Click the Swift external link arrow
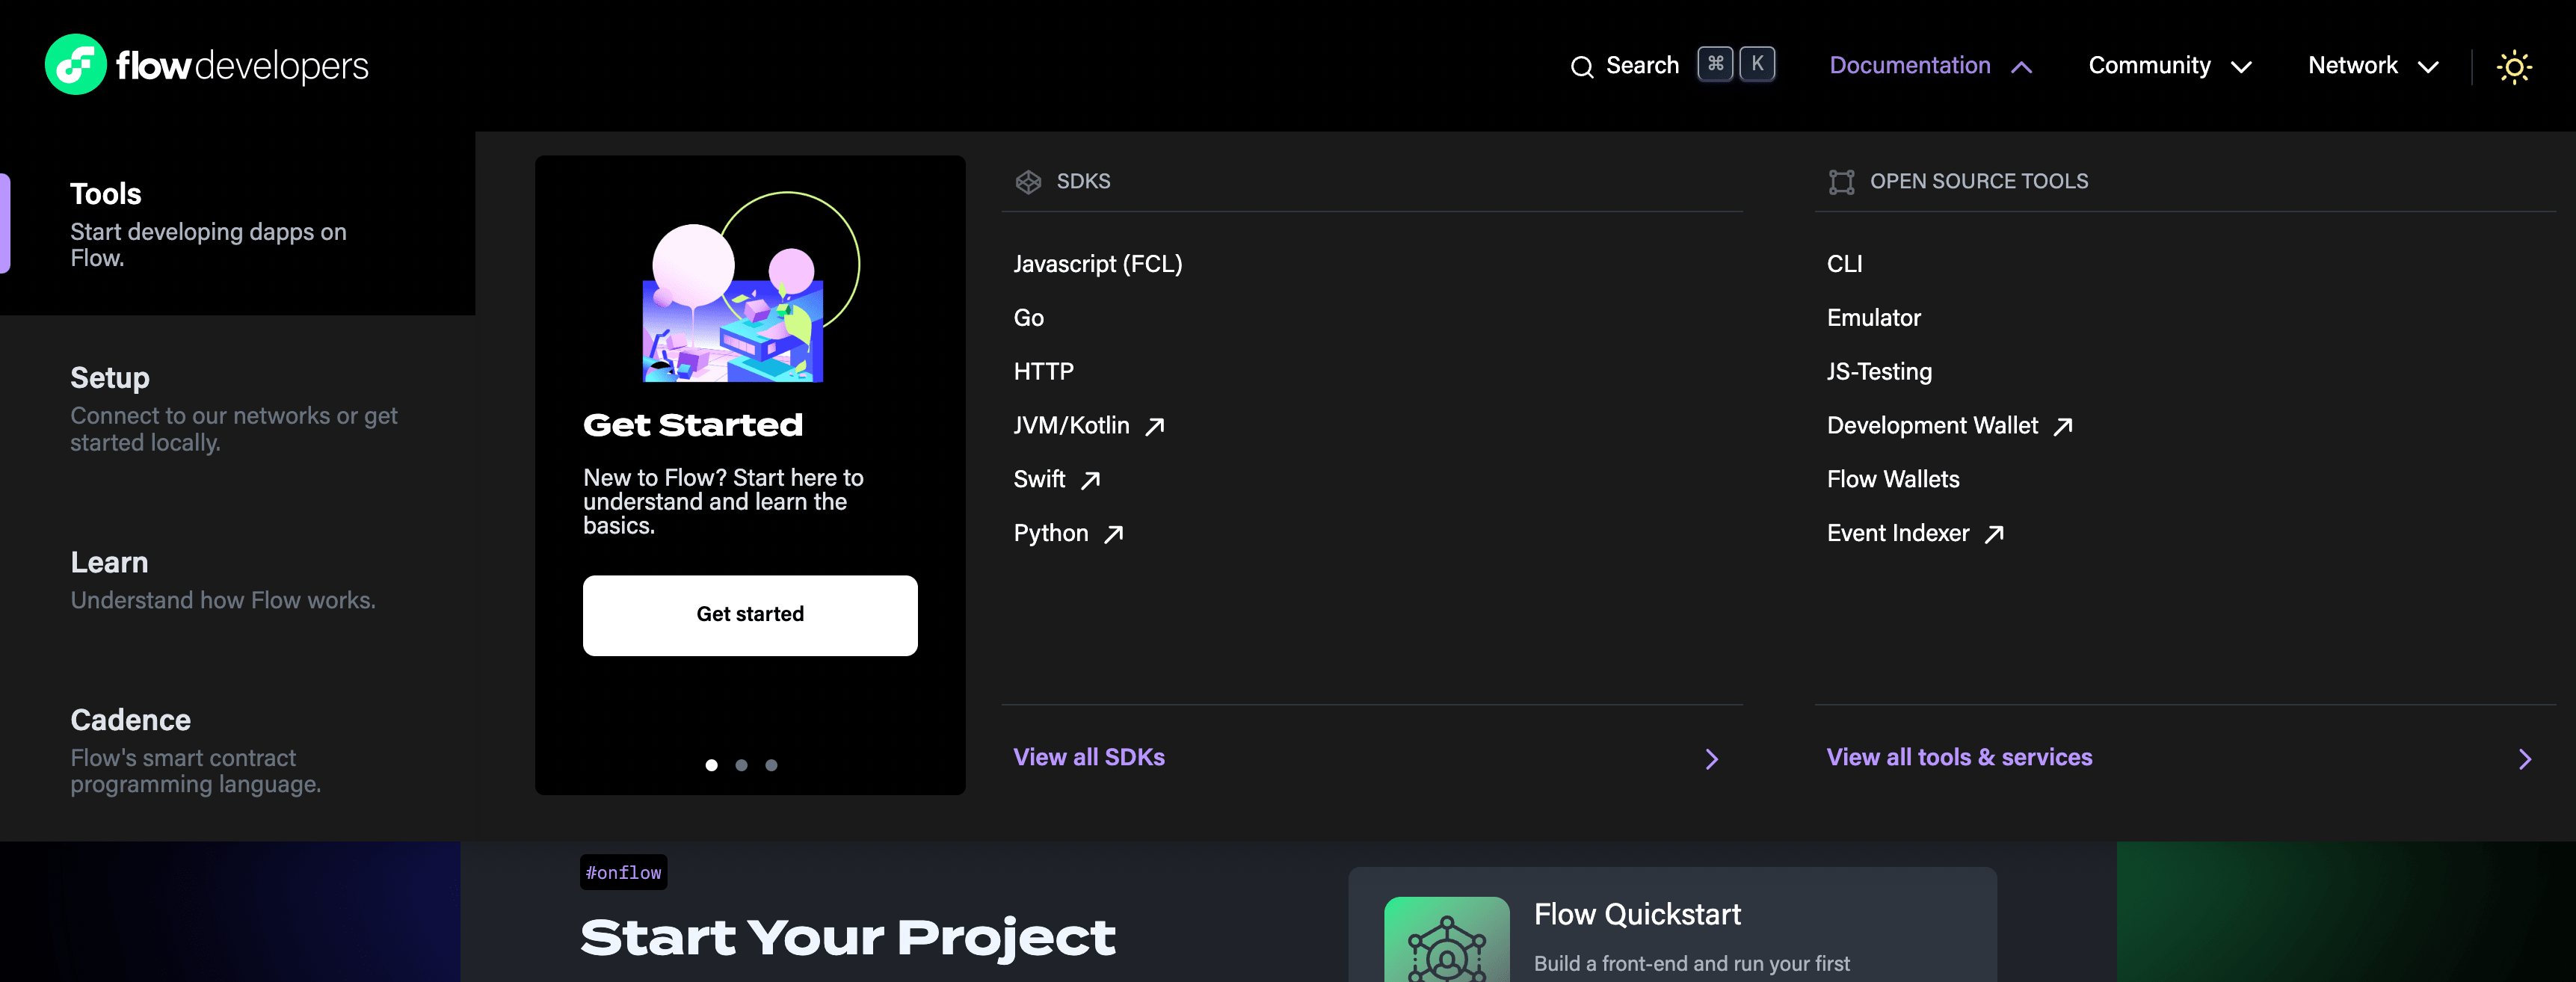 point(1091,481)
